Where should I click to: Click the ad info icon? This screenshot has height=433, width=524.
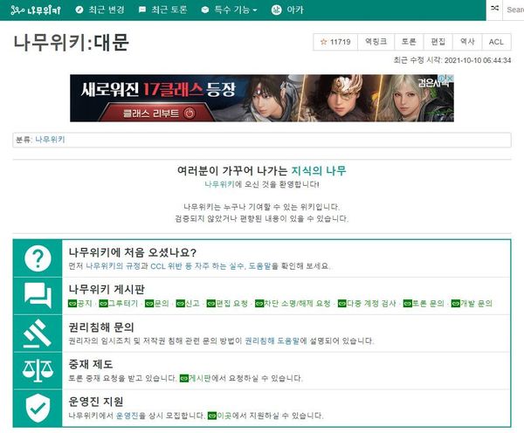pos(443,78)
